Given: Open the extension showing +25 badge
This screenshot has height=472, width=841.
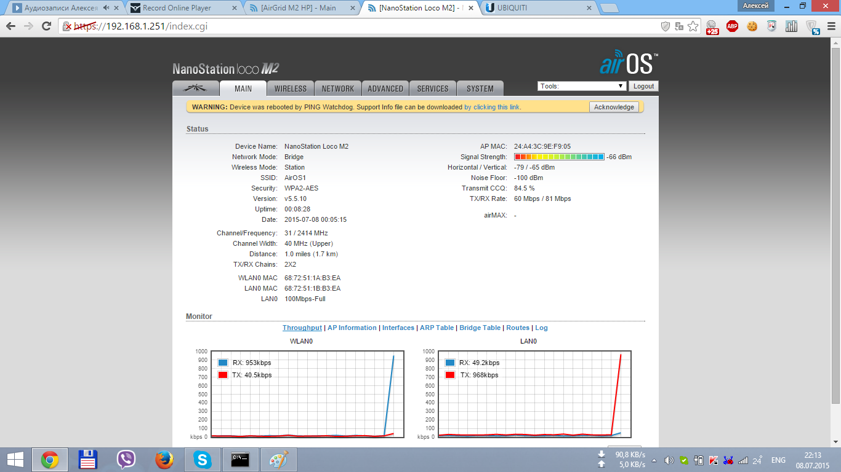Looking at the screenshot, I should (712, 26).
